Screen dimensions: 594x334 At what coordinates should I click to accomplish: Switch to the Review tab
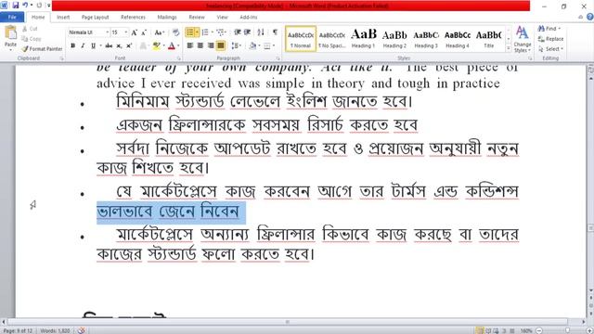197,17
